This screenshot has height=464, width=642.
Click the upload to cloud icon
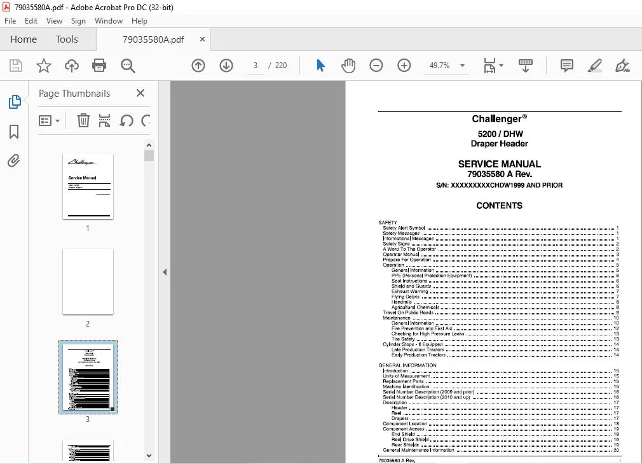(72, 66)
